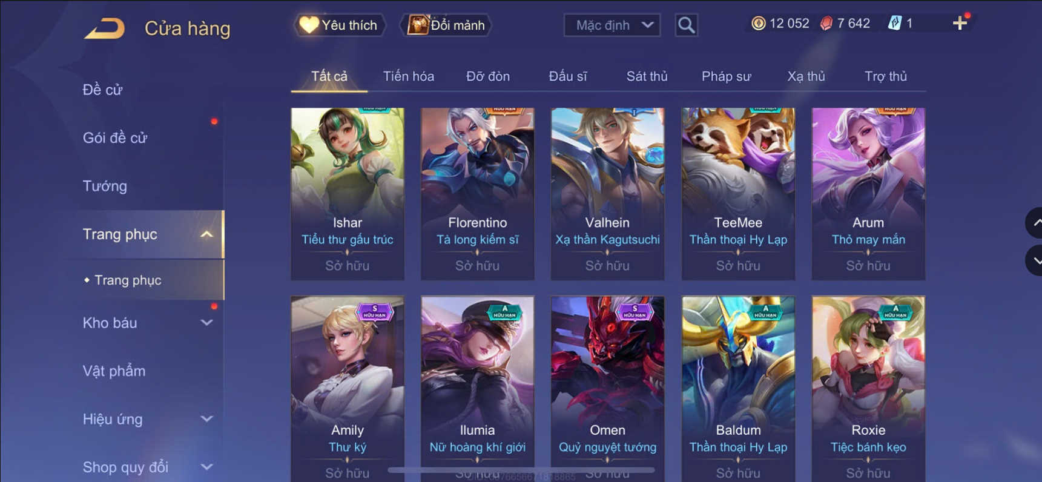Select the Florentino Tà long kiếm sĩ skin
Image resolution: width=1042 pixels, height=482 pixels.
point(478,194)
